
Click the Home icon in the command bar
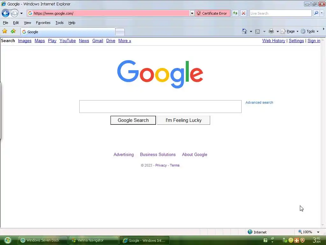[x=244, y=31]
